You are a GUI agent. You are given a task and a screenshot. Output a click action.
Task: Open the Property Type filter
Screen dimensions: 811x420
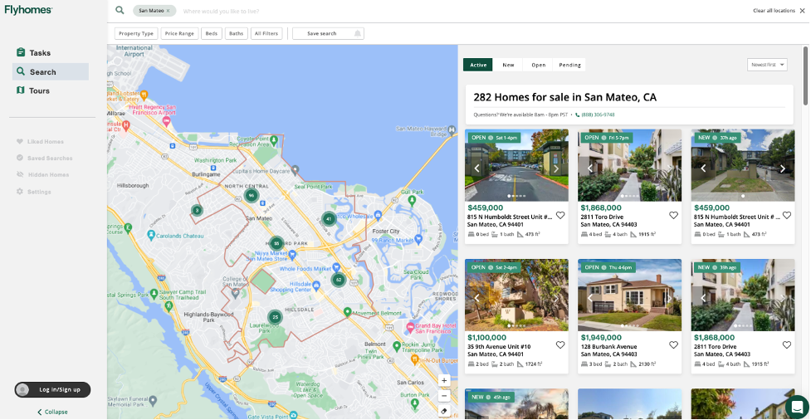point(136,34)
